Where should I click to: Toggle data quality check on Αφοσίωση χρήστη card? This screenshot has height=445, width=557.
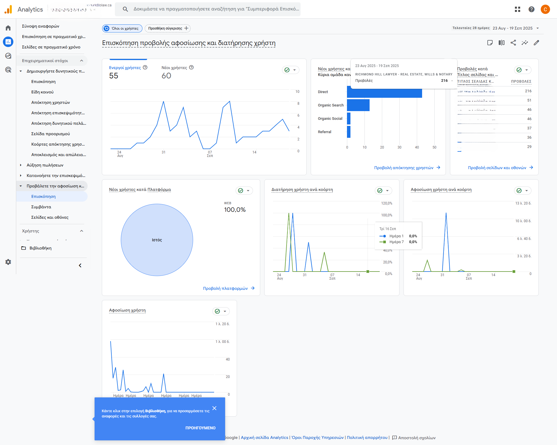tap(217, 311)
